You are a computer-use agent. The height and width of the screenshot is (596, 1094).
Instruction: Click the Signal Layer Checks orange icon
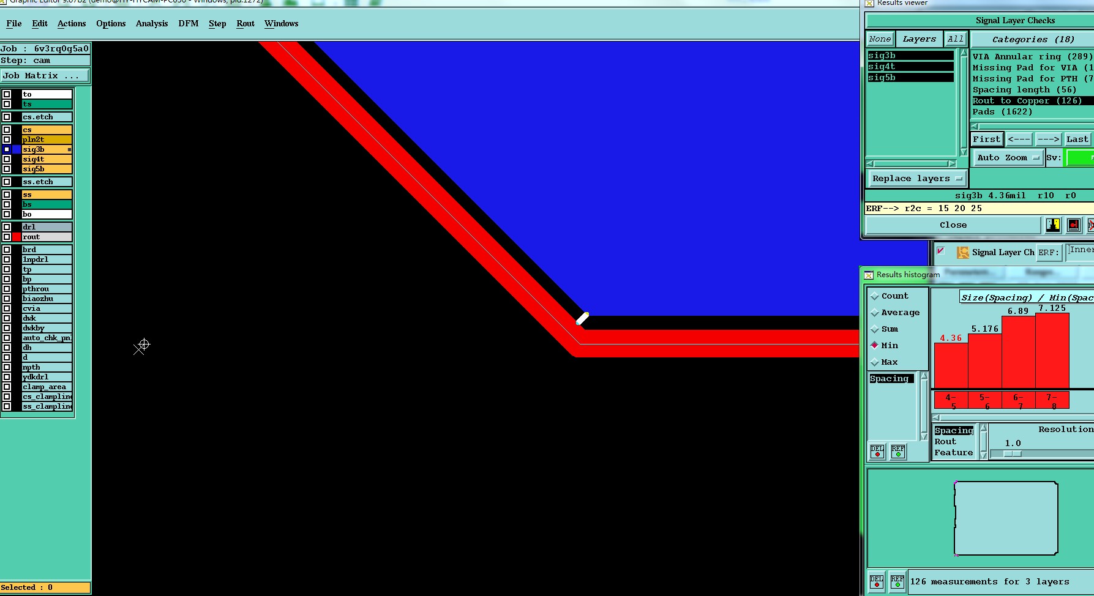pyautogui.click(x=962, y=252)
